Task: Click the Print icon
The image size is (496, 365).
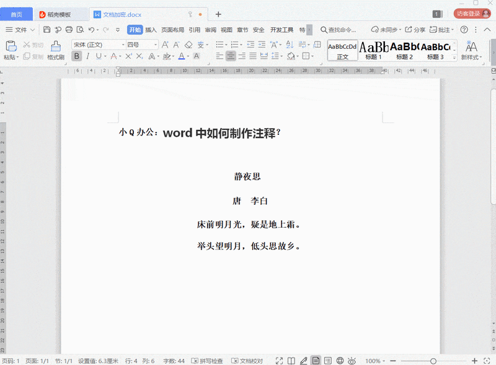Action: [x=69, y=30]
